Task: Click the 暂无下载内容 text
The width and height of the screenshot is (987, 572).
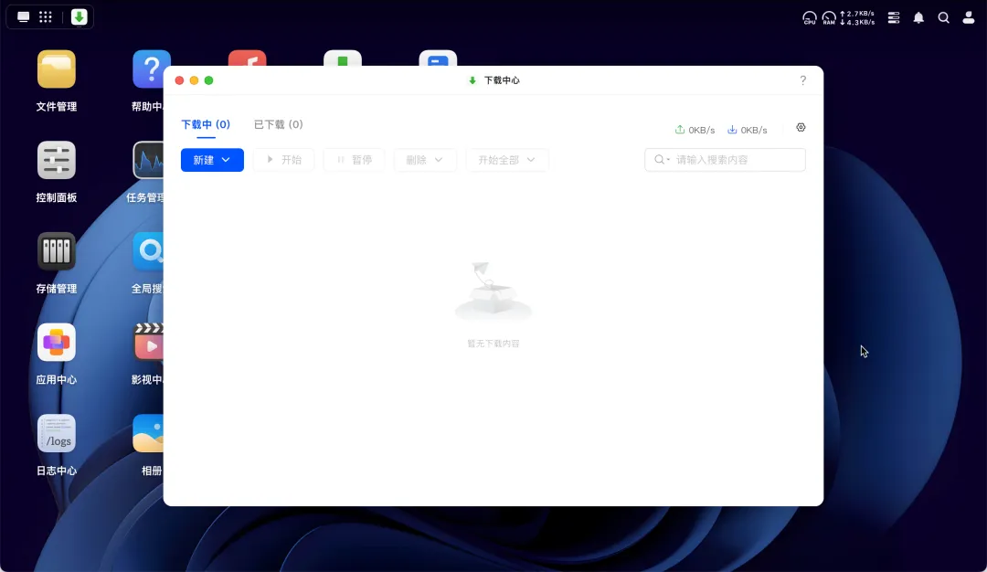Action: (493, 344)
